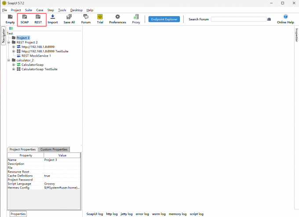This screenshot has height=217, width=299.
Task: Open the Help menu
Action: click(90, 10)
